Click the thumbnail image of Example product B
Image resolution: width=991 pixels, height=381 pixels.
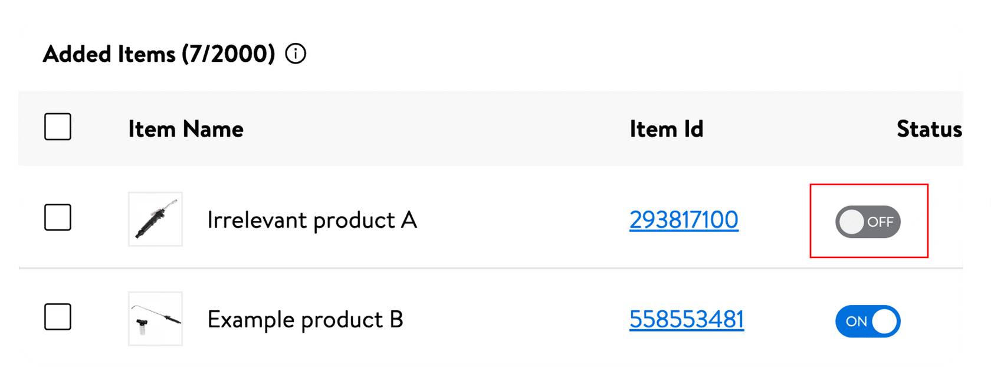(x=155, y=319)
